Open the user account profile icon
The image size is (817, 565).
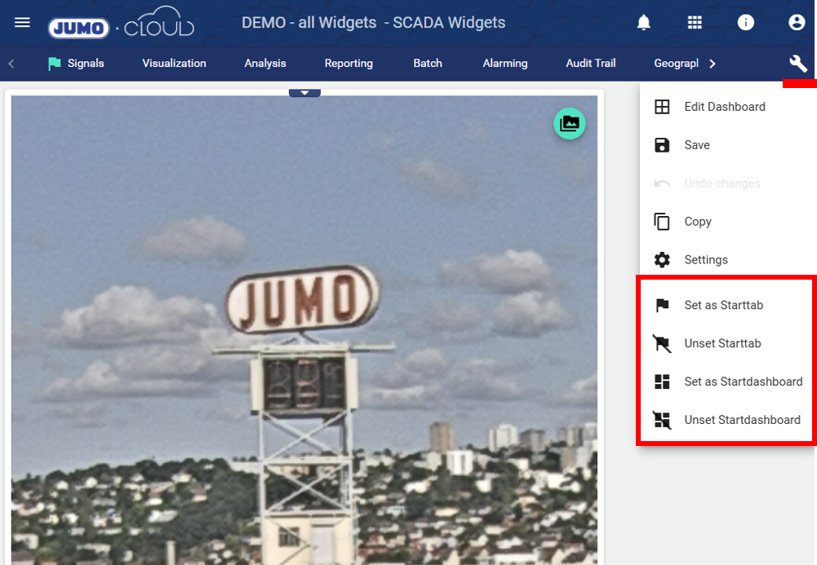[x=797, y=23]
